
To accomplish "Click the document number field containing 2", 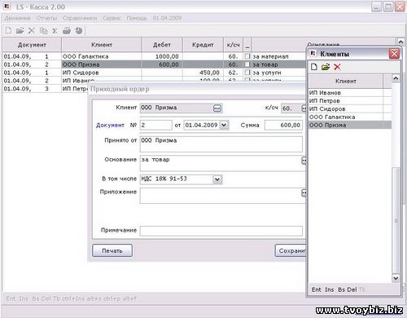I will coord(156,125).
